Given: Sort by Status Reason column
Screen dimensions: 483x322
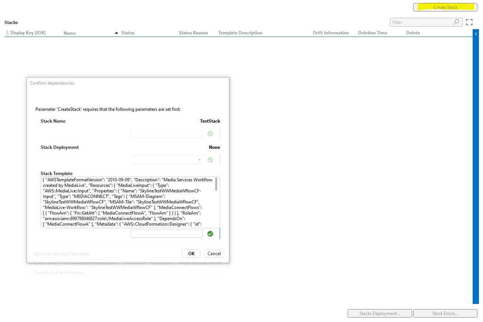Looking at the screenshot, I should [193, 33].
